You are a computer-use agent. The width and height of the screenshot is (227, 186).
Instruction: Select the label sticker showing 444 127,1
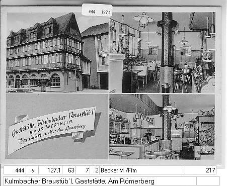tap(97, 10)
